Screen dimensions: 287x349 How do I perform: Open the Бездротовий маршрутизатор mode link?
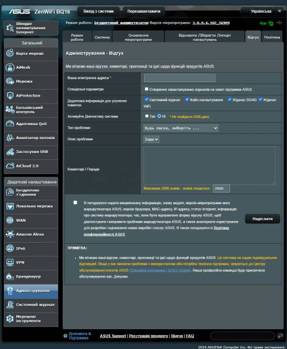121,23
